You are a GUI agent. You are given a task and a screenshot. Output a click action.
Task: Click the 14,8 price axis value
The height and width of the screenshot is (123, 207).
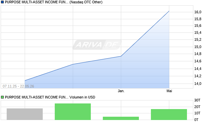point(198,54)
